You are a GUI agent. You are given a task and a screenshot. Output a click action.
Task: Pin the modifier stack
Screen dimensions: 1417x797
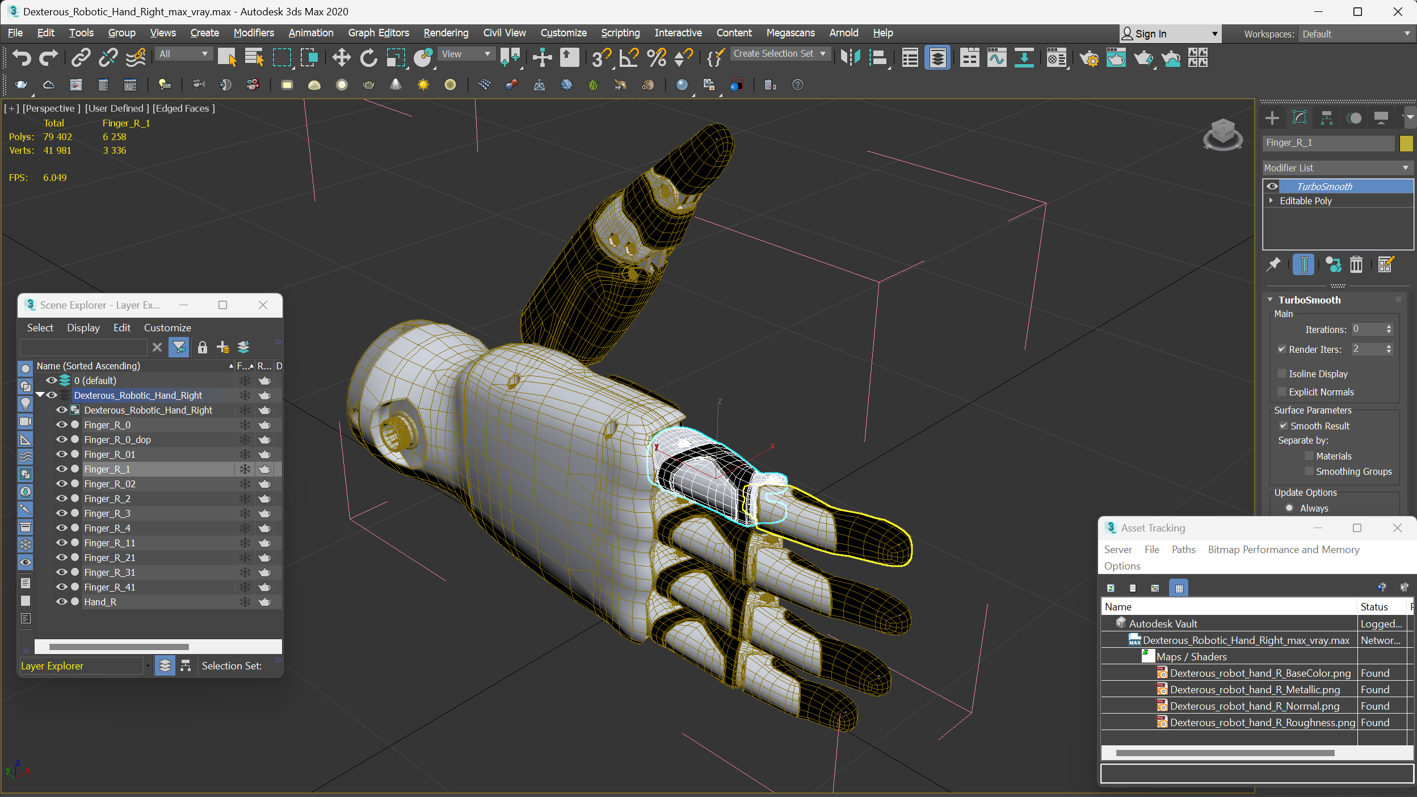coord(1274,264)
